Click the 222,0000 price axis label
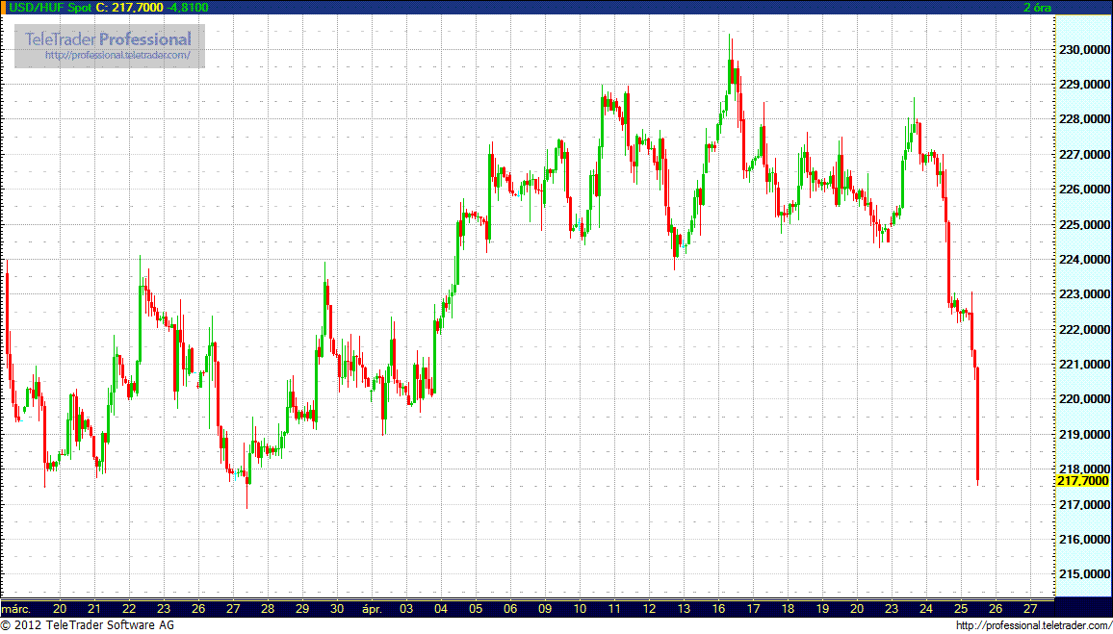The image size is (1113, 634). tap(1085, 330)
